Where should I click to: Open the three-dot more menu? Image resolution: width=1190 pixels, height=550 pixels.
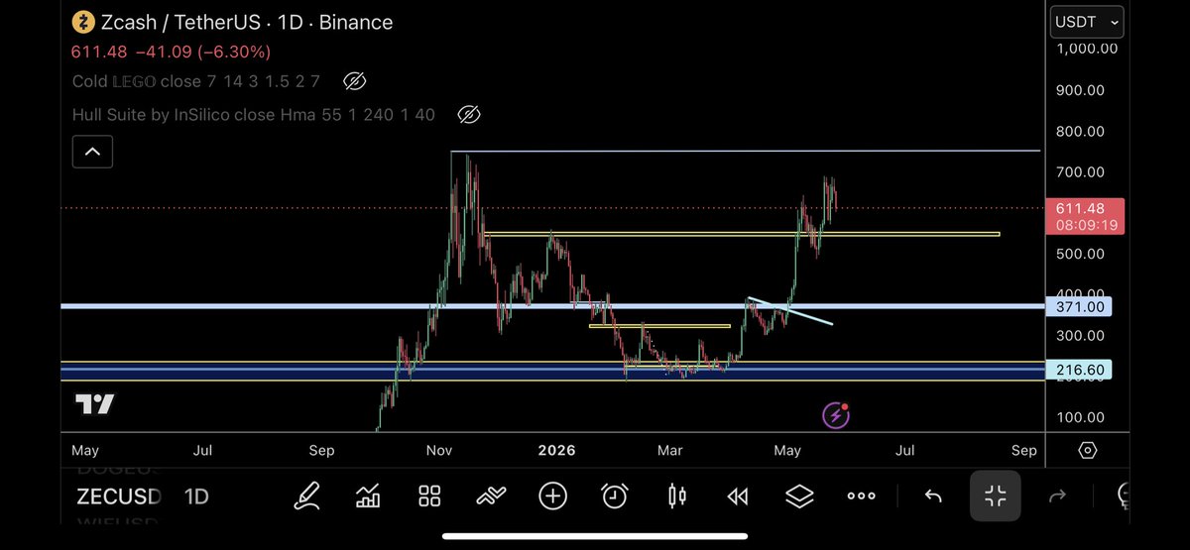(861, 495)
